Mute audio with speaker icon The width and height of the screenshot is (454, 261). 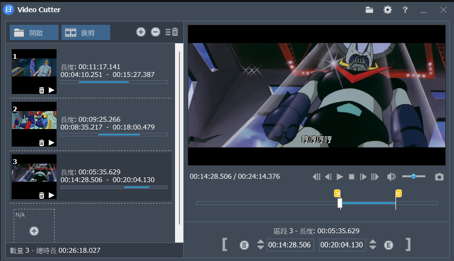(392, 177)
